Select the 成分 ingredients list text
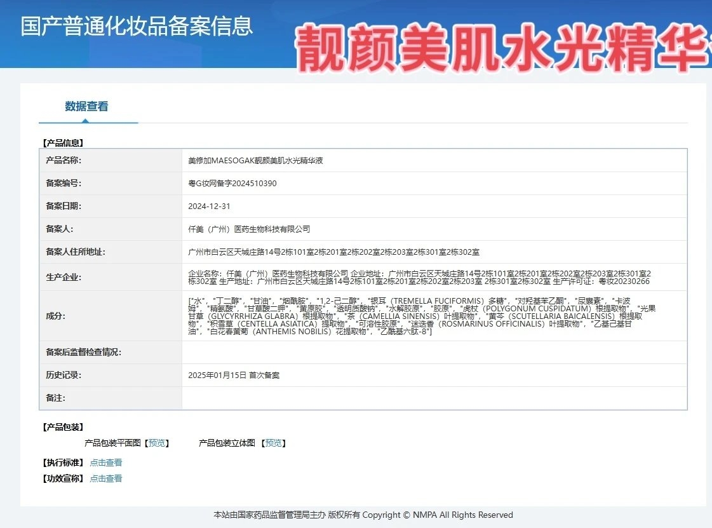 [422, 316]
